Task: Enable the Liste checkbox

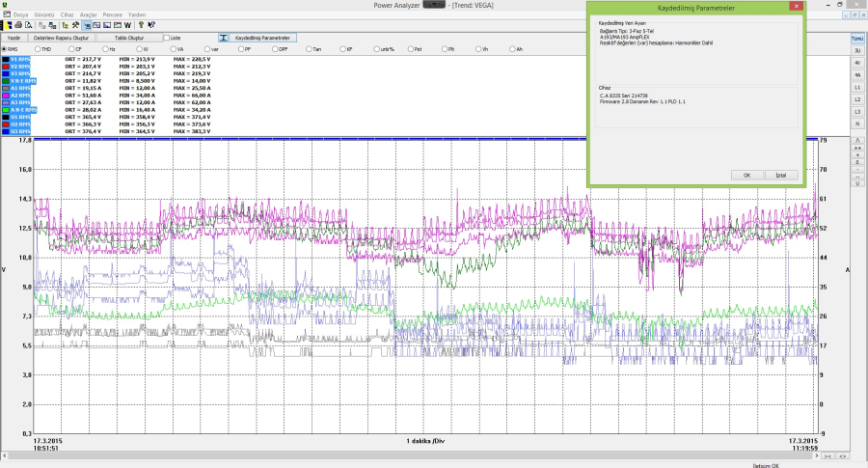Action: coord(167,38)
